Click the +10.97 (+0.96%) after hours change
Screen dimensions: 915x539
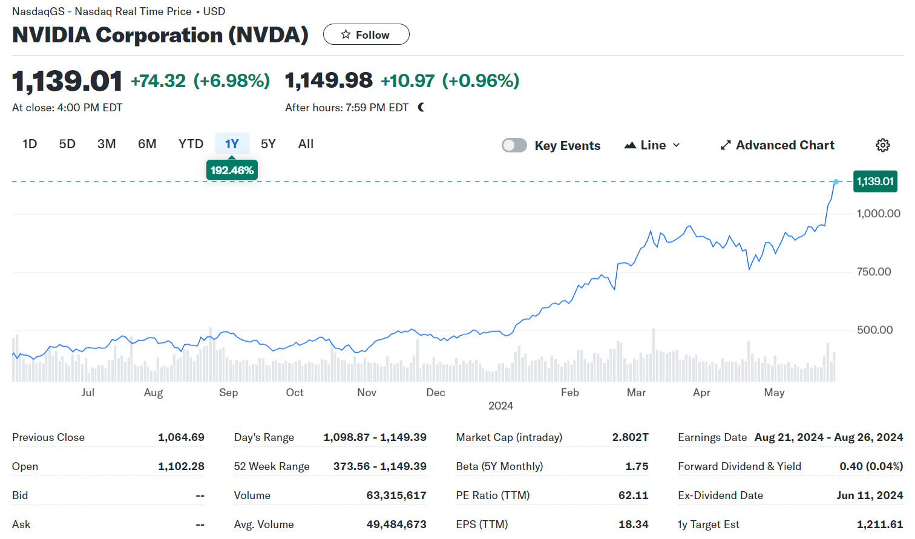(450, 80)
